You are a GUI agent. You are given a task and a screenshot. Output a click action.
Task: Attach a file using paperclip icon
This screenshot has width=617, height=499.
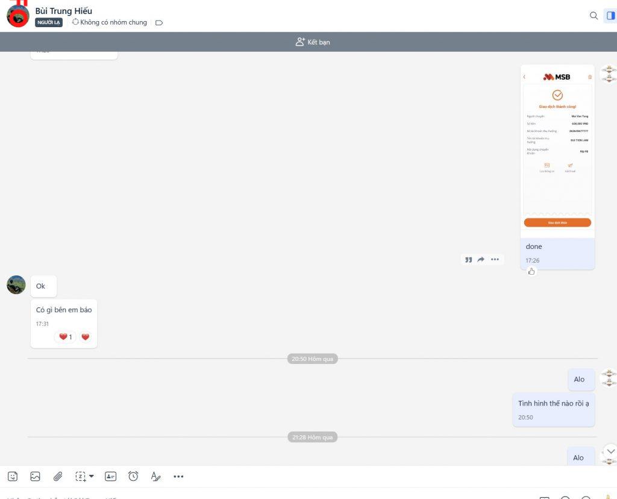click(58, 476)
